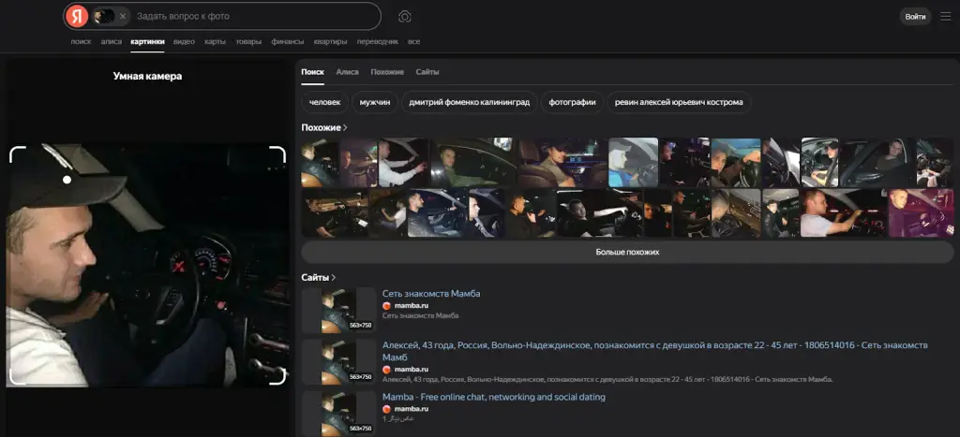960x437 pixels.
Task: Switch to the Сайты results tab
Action: coord(427,71)
